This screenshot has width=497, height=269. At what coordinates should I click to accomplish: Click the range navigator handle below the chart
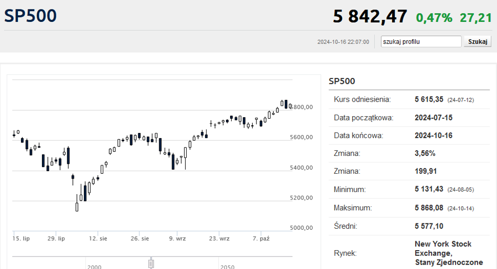point(151,263)
